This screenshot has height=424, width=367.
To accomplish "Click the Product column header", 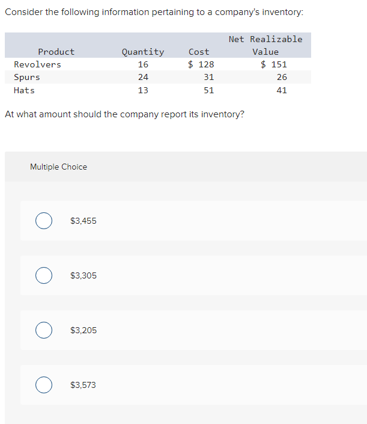I will click(x=56, y=52).
